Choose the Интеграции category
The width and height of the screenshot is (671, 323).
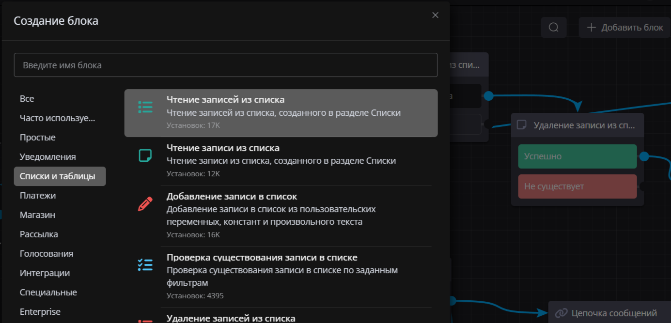point(45,273)
